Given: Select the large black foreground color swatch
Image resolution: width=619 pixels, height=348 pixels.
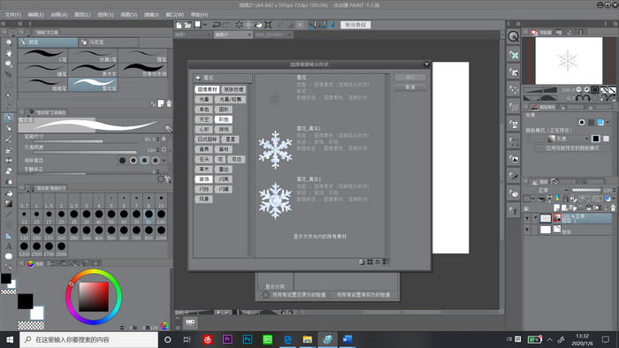Looking at the screenshot, I should [x=25, y=301].
